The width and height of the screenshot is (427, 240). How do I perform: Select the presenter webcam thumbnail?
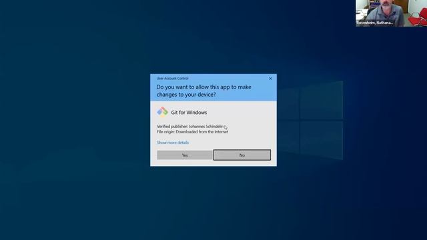pos(392,13)
